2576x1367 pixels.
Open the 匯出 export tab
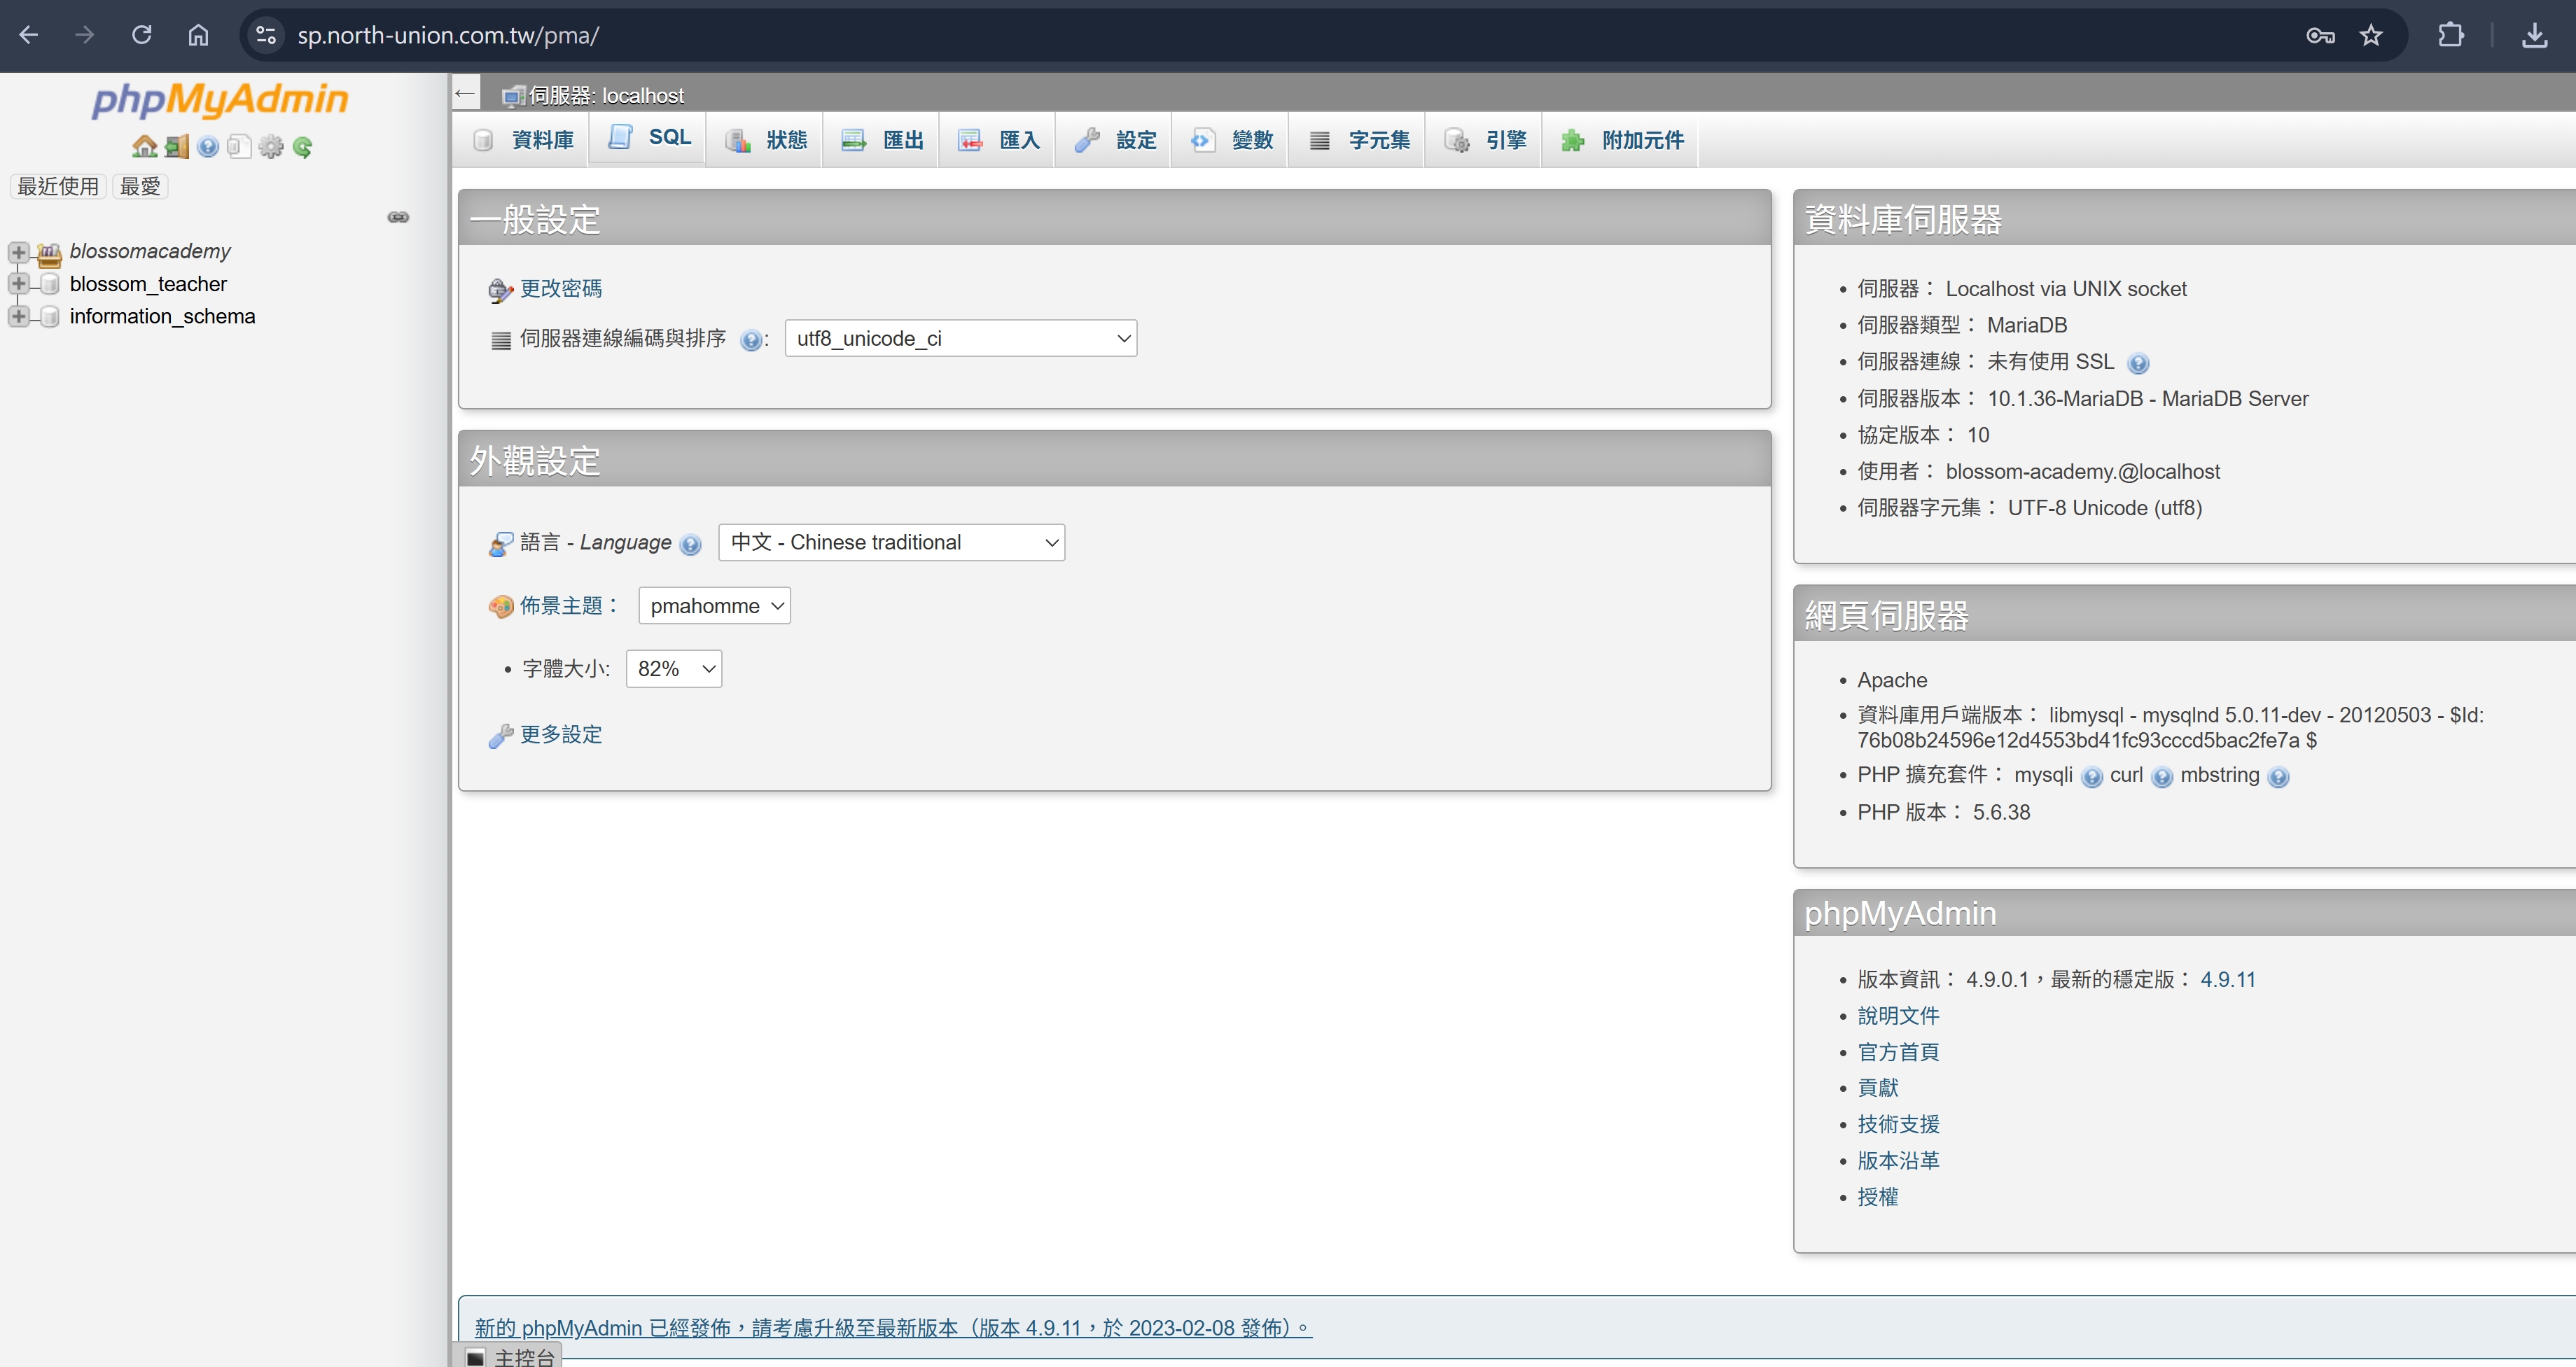(x=881, y=140)
